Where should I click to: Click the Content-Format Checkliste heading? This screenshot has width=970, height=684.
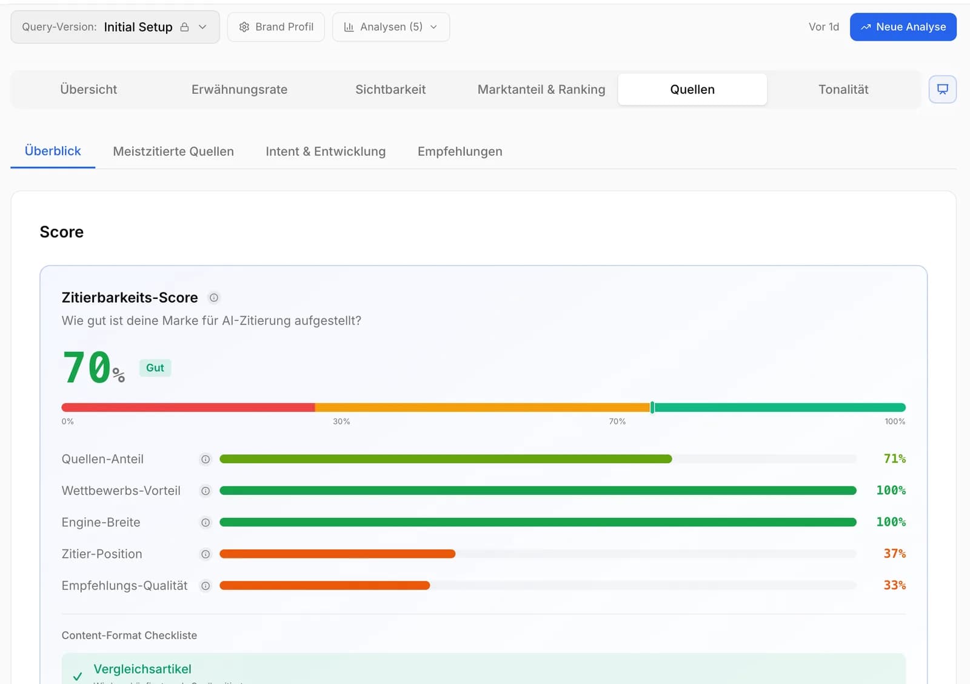129,635
